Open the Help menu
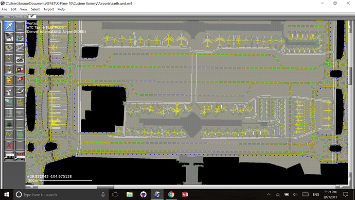Screen dimensions: 355x200 click(61, 9)
